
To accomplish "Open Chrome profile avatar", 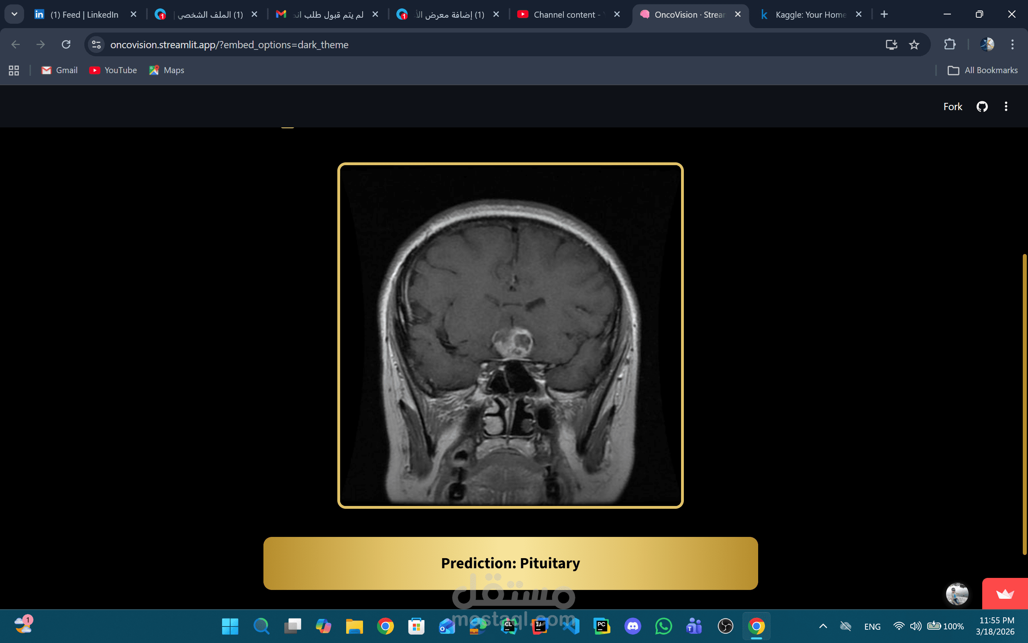I will click(x=987, y=45).
